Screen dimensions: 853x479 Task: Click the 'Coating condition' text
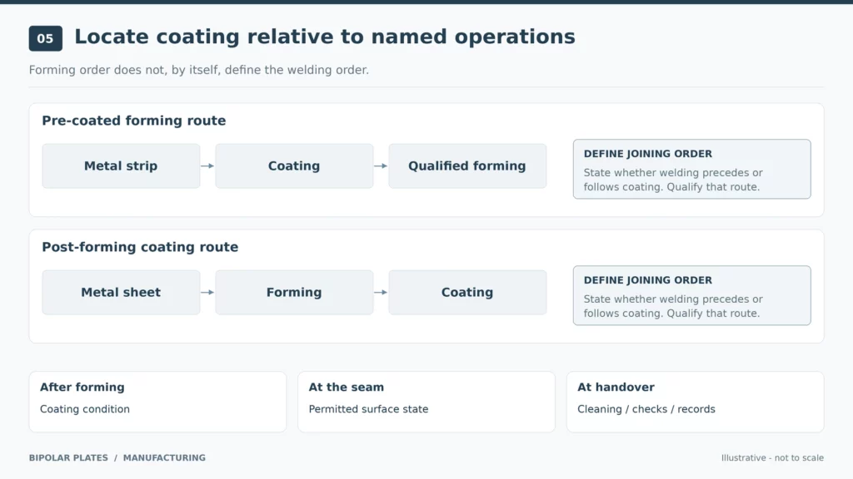point(85,409)
